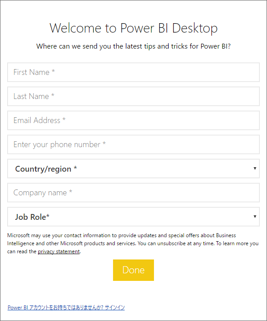Click the bold Country/region label text

click(x=46, y=169)
